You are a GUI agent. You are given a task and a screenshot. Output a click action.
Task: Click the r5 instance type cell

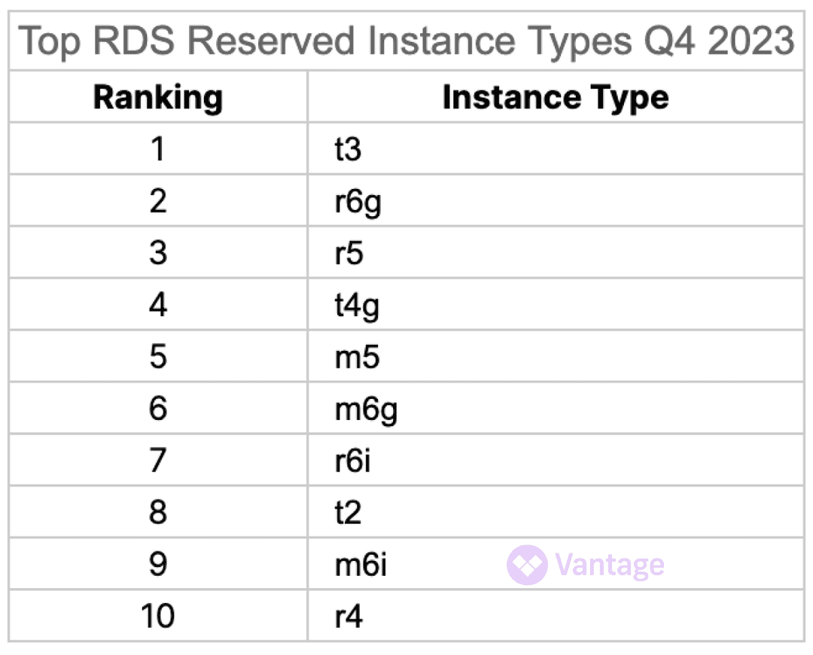[x=349, y=254]
